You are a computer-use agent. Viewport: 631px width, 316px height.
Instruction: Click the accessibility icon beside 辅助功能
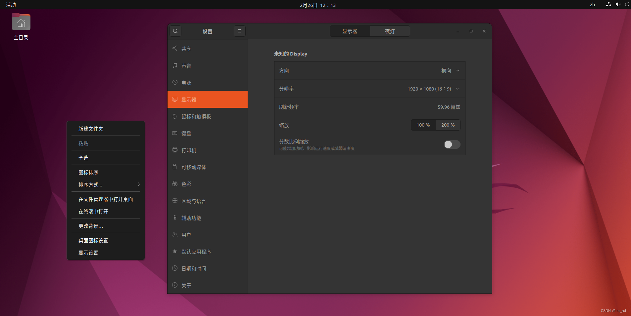[175, 217]
